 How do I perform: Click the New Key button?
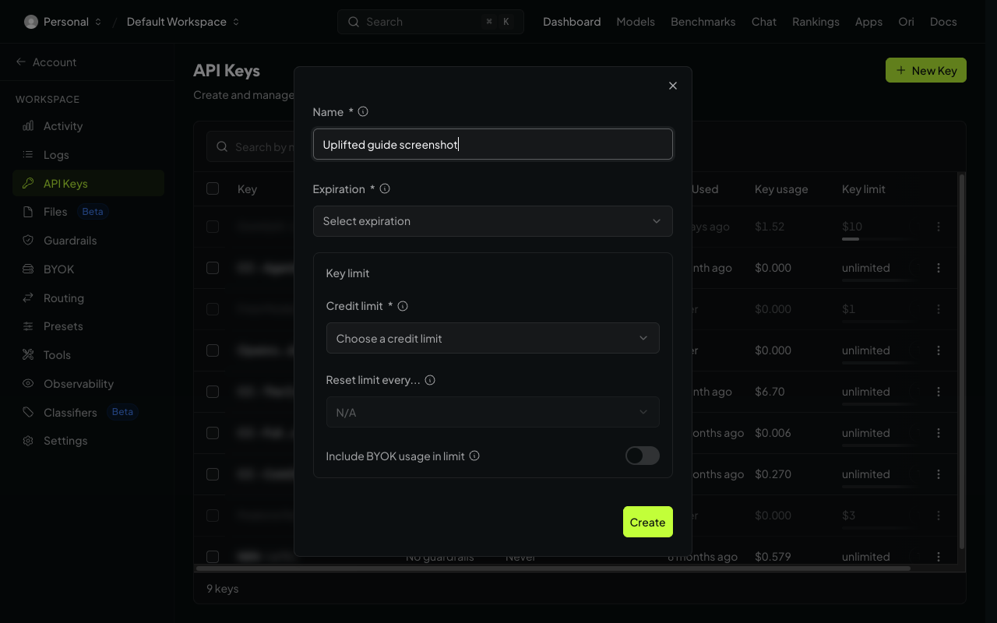point(926,70)
